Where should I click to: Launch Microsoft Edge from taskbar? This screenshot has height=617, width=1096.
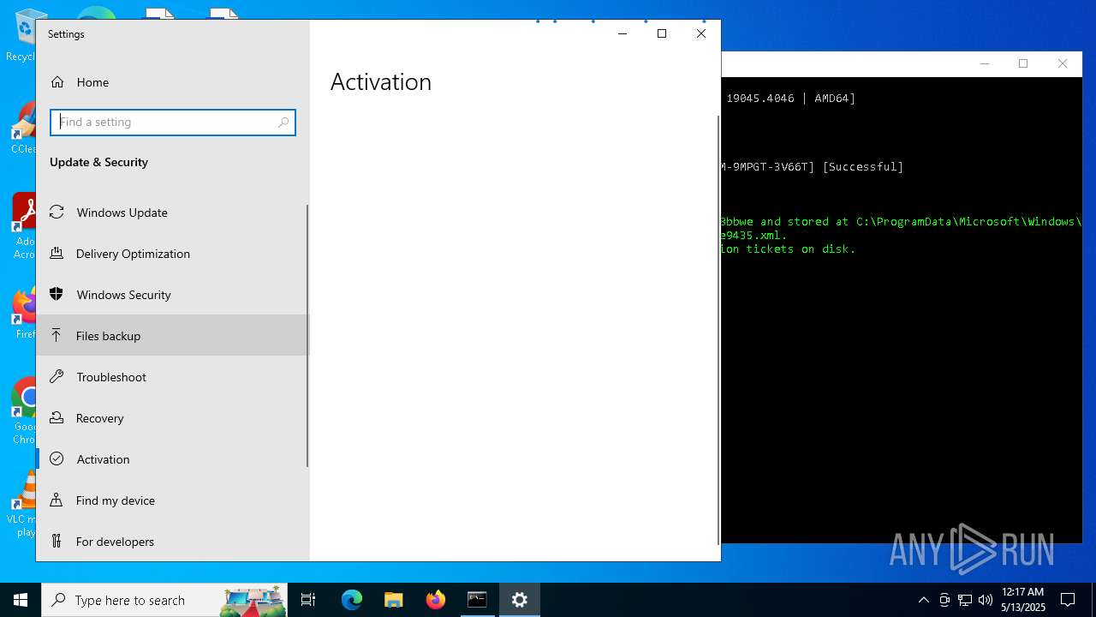point(352,600)
